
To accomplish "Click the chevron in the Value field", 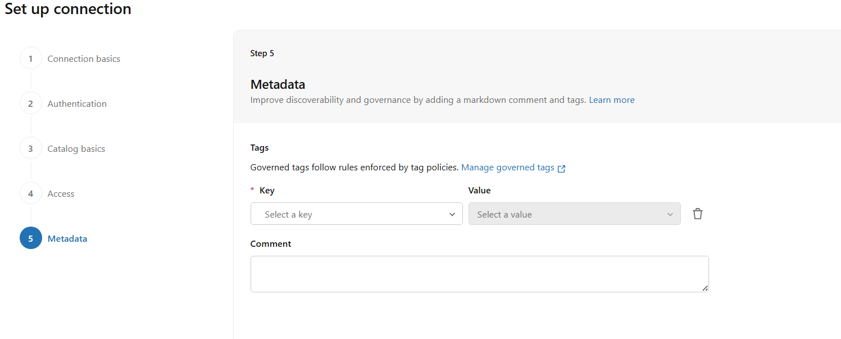I will [670, 214].
